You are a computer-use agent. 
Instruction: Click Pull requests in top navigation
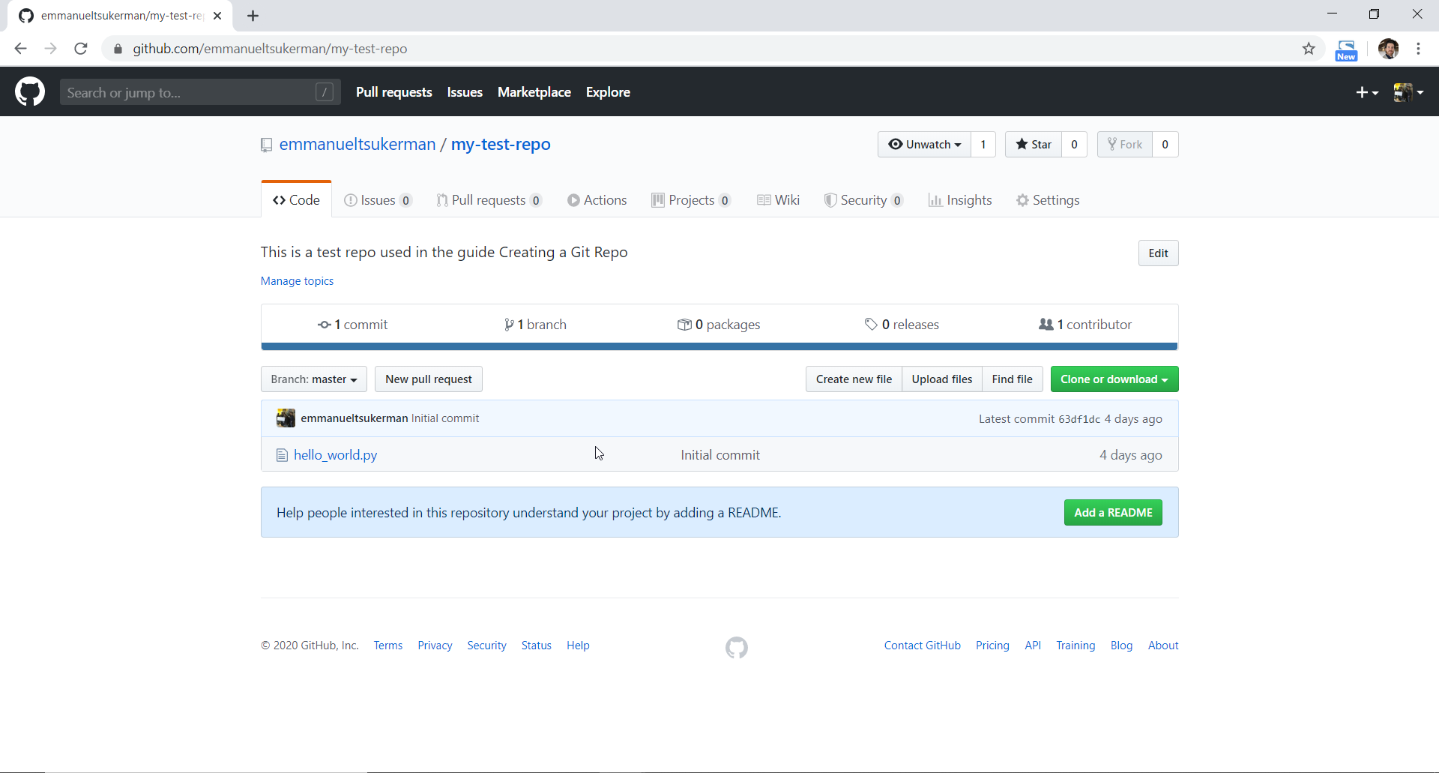pos(394,92)
